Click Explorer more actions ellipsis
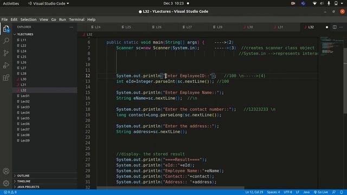This screenshot has width=347, height=195. tap(71, 27)
